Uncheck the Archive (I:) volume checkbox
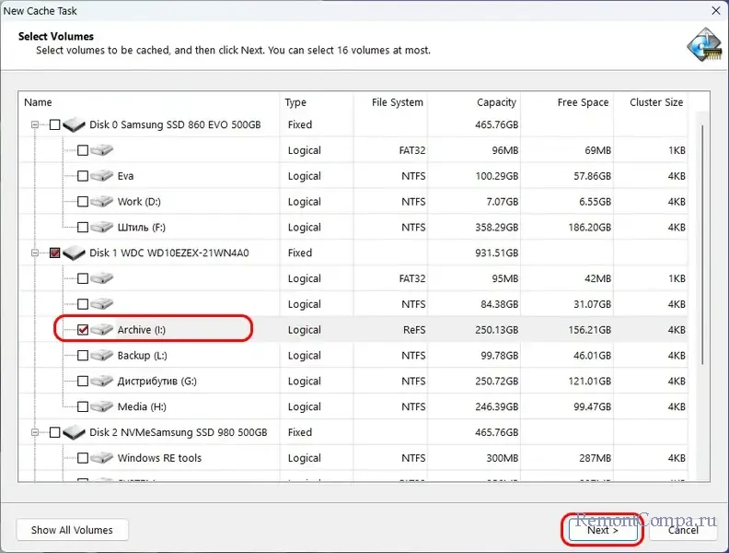Viewport: 729px width, 553px height. click(83, 330)
